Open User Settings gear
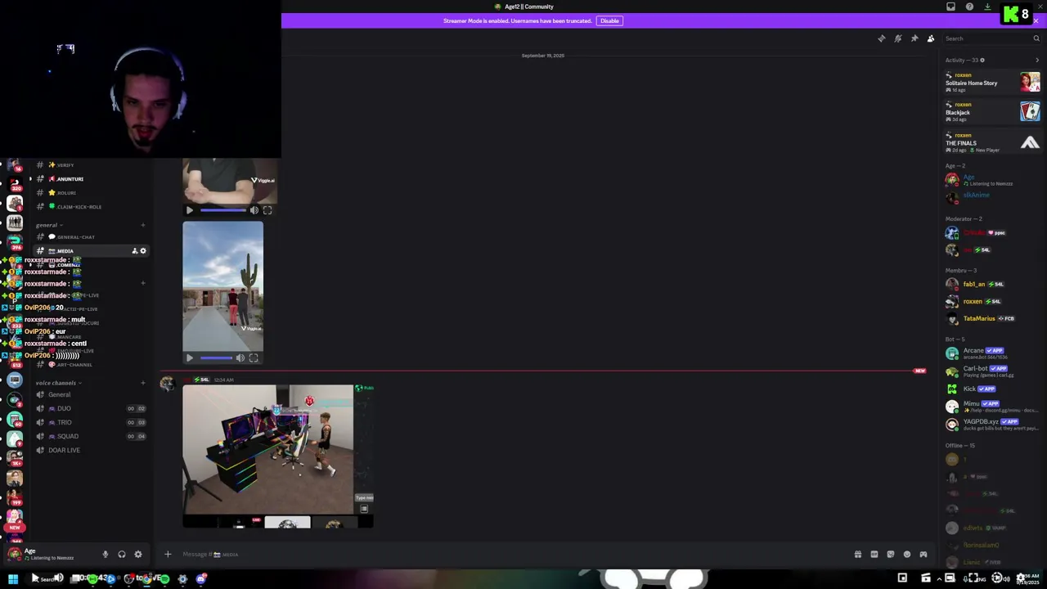This screenshot has height=589, width=1047. coord(137,555)
